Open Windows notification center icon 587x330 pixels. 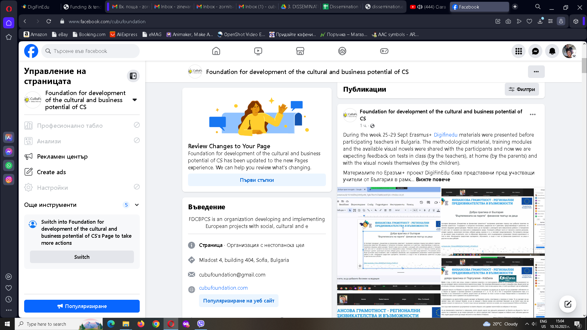pos(578,324)
